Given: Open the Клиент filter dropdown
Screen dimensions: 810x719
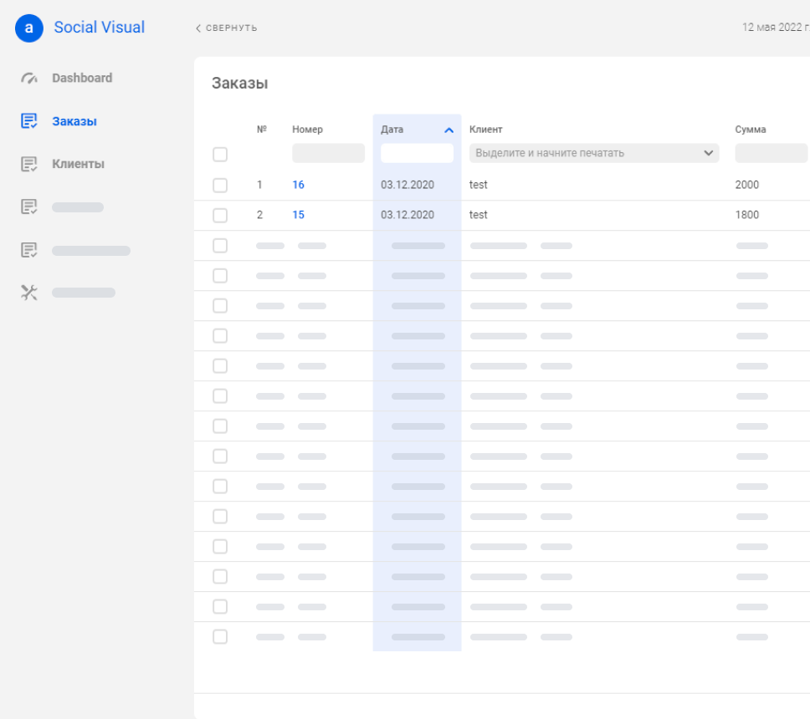Looking at the screenshot, I should pyautogui.click(x=594, y=153).
